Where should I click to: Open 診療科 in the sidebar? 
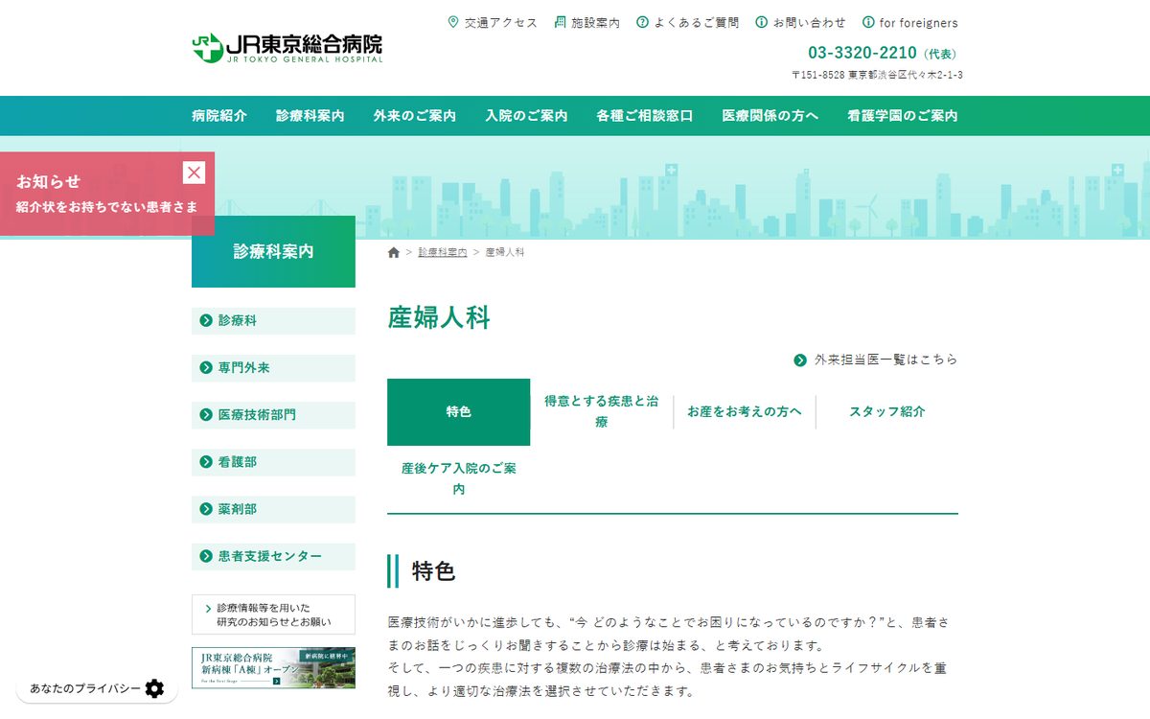[x=273, y=321]
